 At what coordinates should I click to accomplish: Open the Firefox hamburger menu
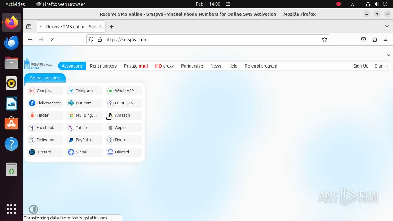(386, 39)
